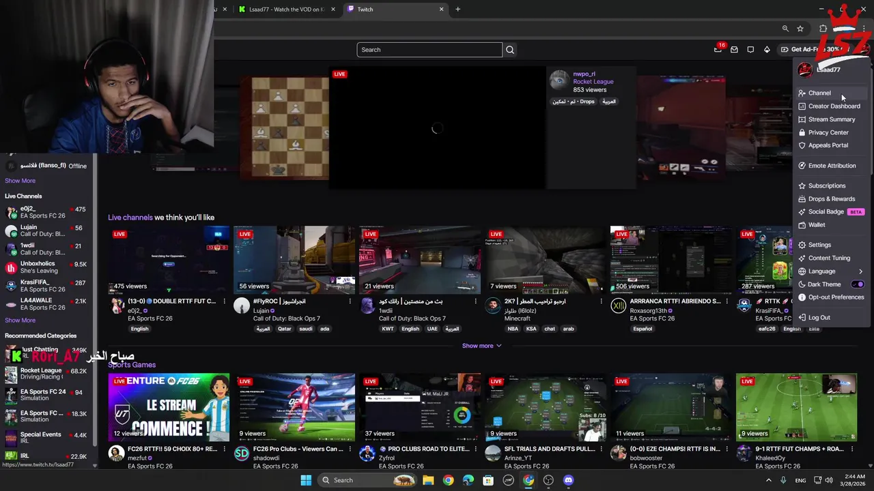874x491 pixels.
Task: Switch to the Twitch browser tab
Action: pos(395,10)
